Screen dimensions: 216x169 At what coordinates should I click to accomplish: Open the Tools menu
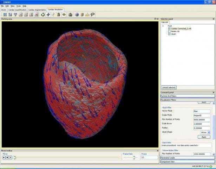click(x=18, y=6)
